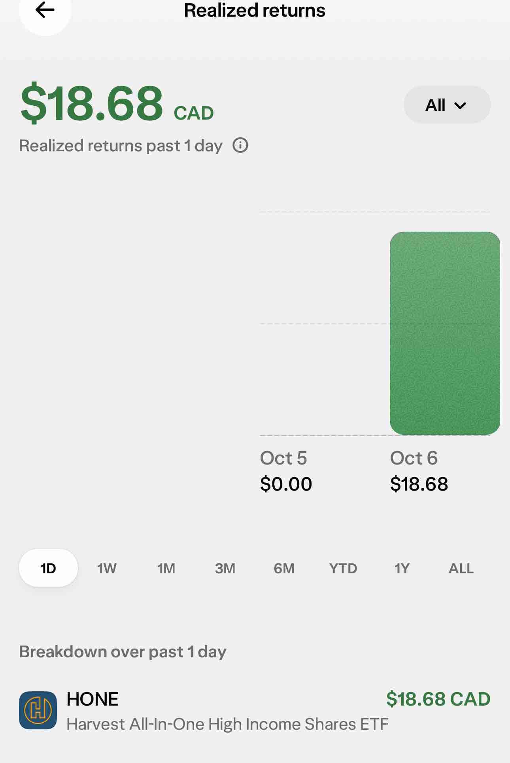Viewport: 510px width, 763px height.
Task: Tap the large $18.68 CAD total
Action: 117,104
